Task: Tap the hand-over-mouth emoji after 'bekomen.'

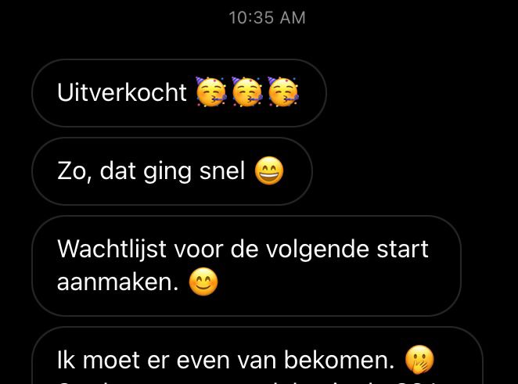Action: (419, 360)
